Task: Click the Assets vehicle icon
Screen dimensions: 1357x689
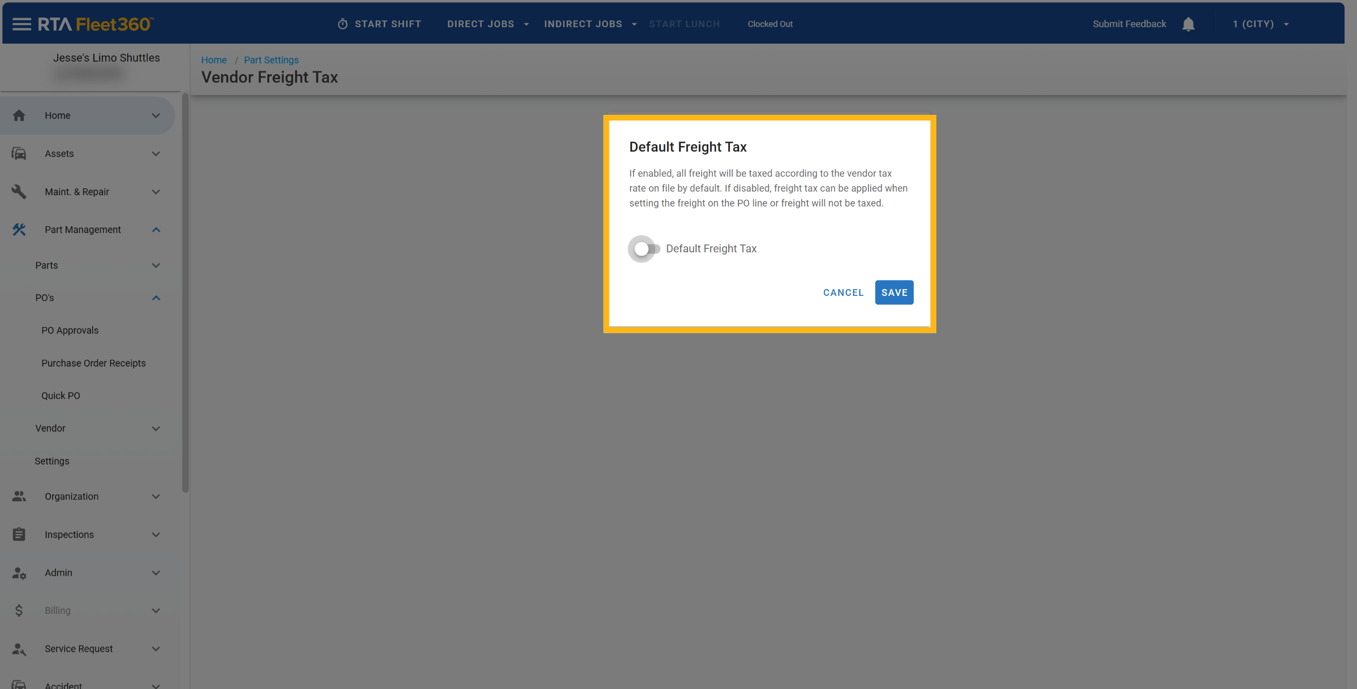Action: [x=19, y=153]
